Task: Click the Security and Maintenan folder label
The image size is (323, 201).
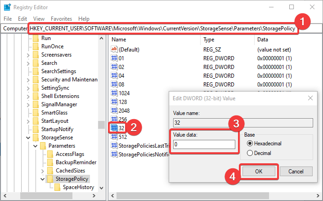Action: [69, 80]
